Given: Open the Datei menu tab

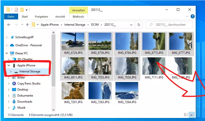Looking at the screenshot, I should (11, 17).
